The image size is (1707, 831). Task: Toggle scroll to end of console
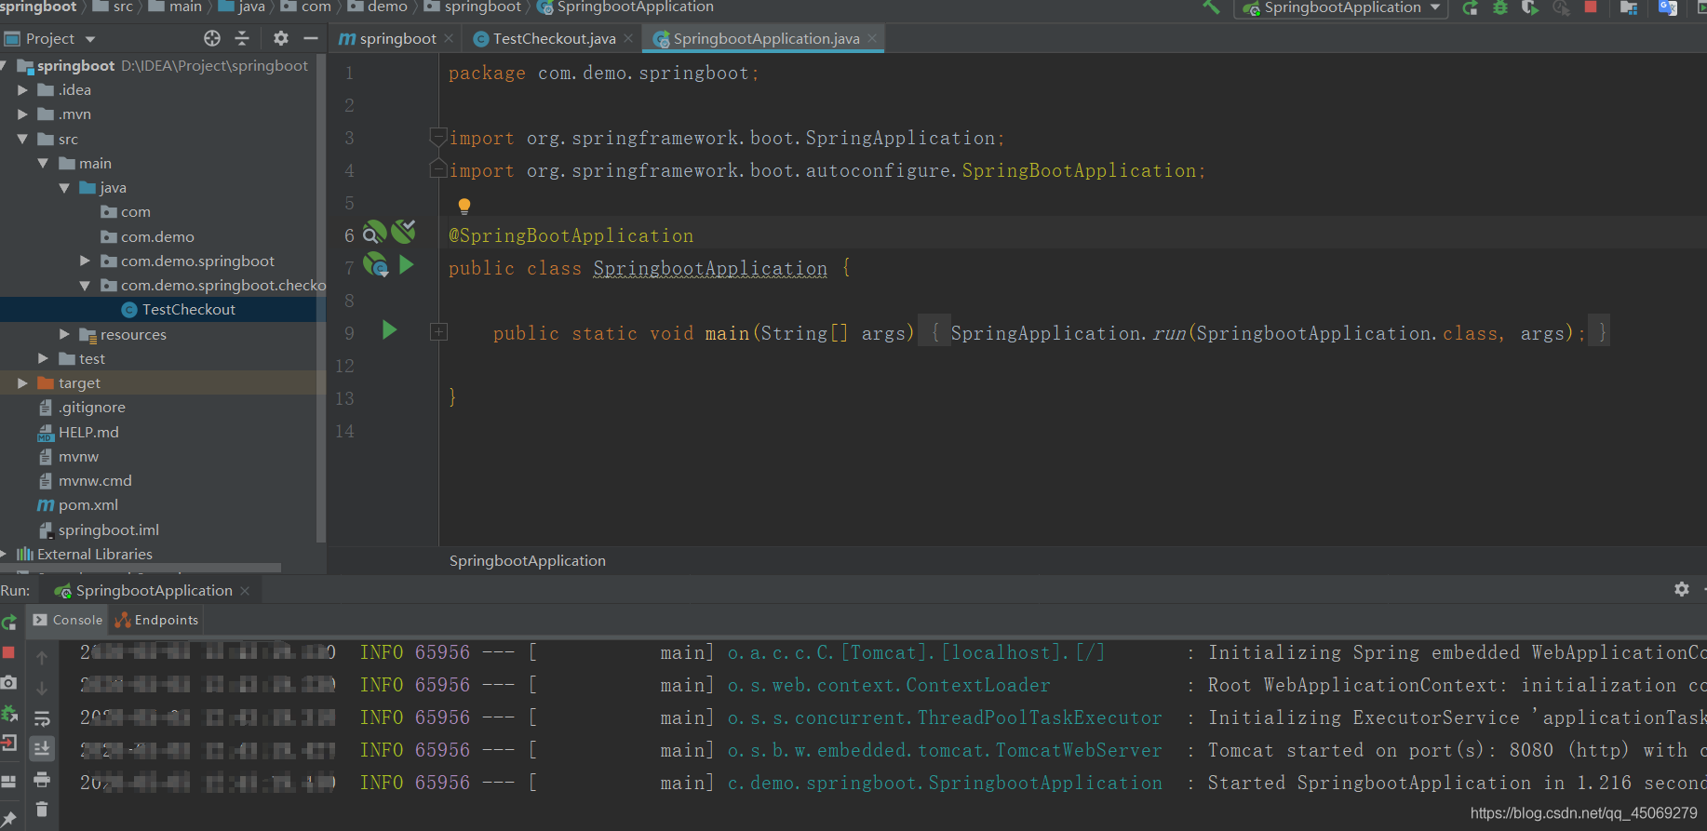click(x=42, y=748)
